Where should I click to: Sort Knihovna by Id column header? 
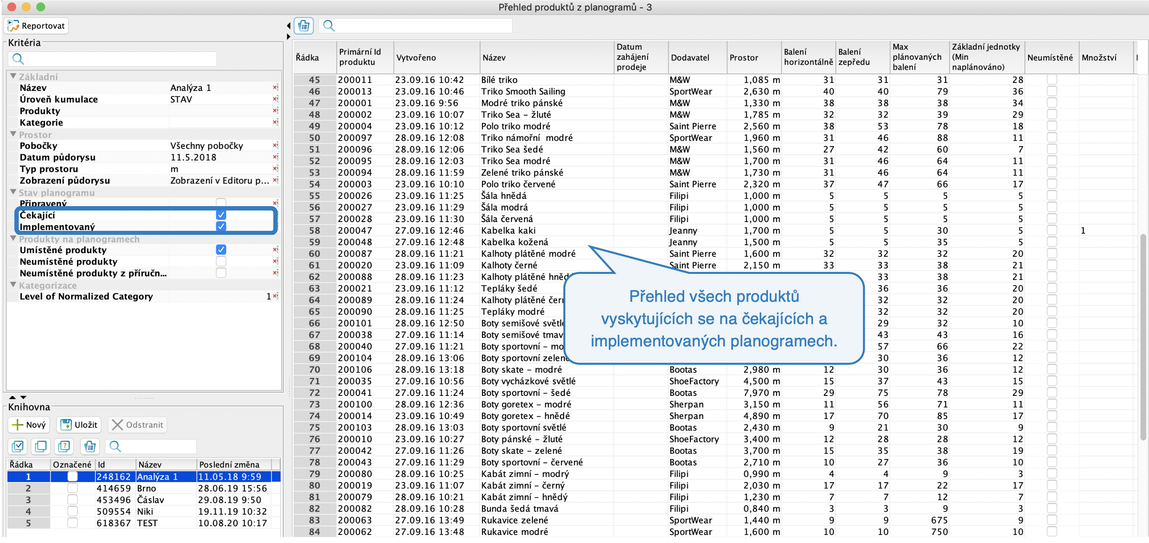(116, 464)
